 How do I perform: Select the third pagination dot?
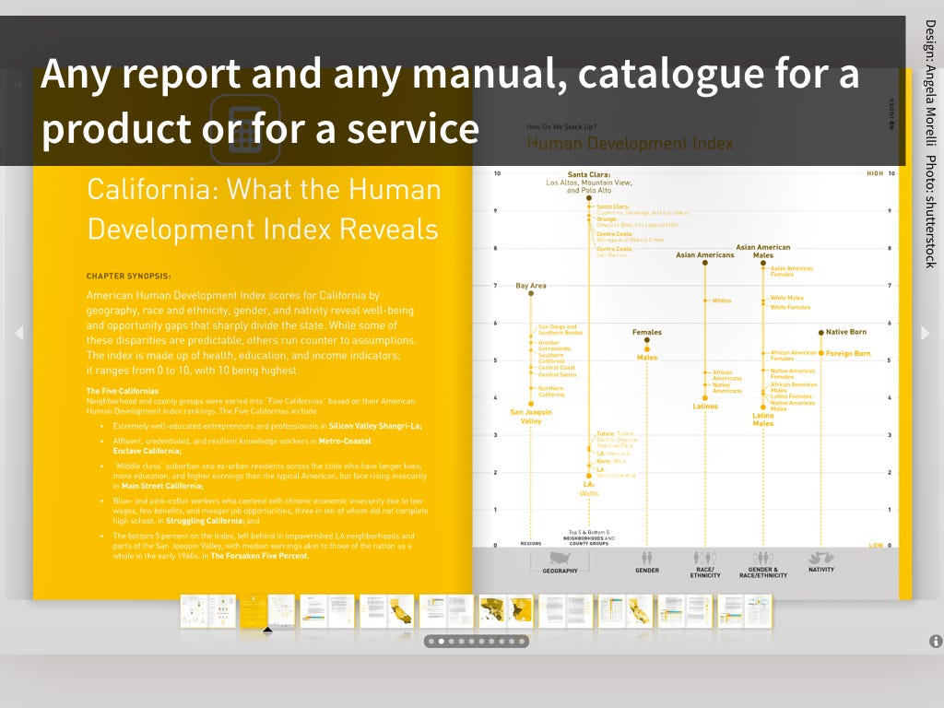point(452,642)
